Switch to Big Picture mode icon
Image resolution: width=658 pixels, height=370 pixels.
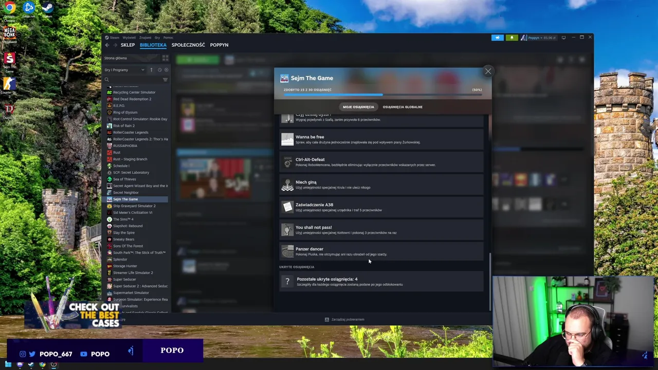point(563,38)
